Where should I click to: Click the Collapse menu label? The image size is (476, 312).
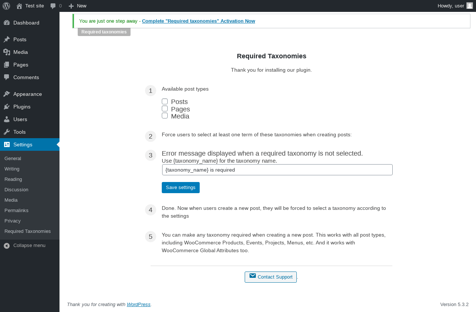tap(29, 246)
